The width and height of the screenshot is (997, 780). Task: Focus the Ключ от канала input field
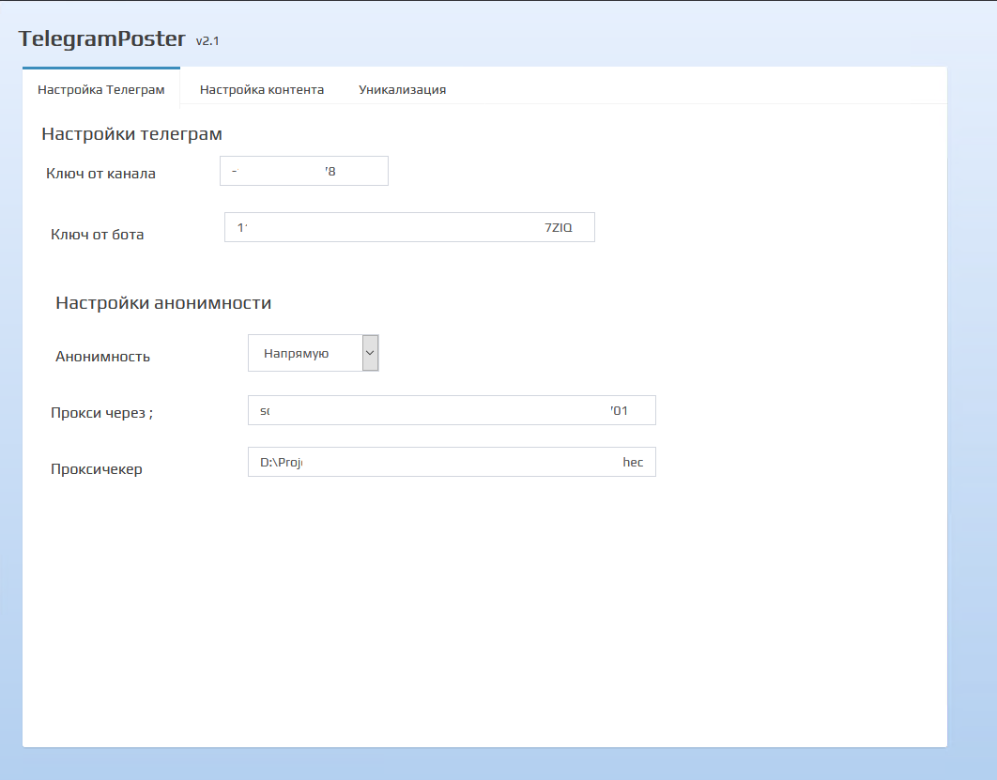304,171
